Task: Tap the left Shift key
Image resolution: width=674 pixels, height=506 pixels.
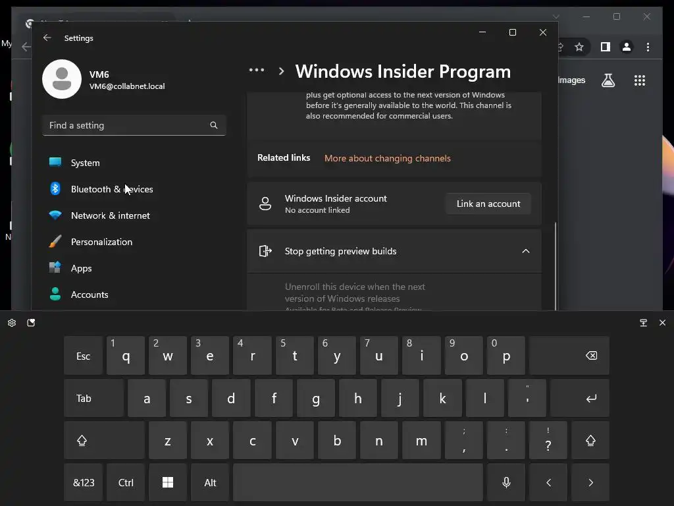Action: 105,440
